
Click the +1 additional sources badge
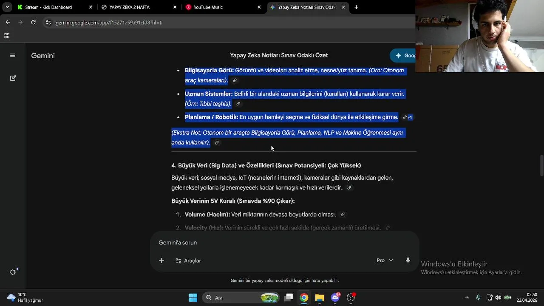click(410, 118)
